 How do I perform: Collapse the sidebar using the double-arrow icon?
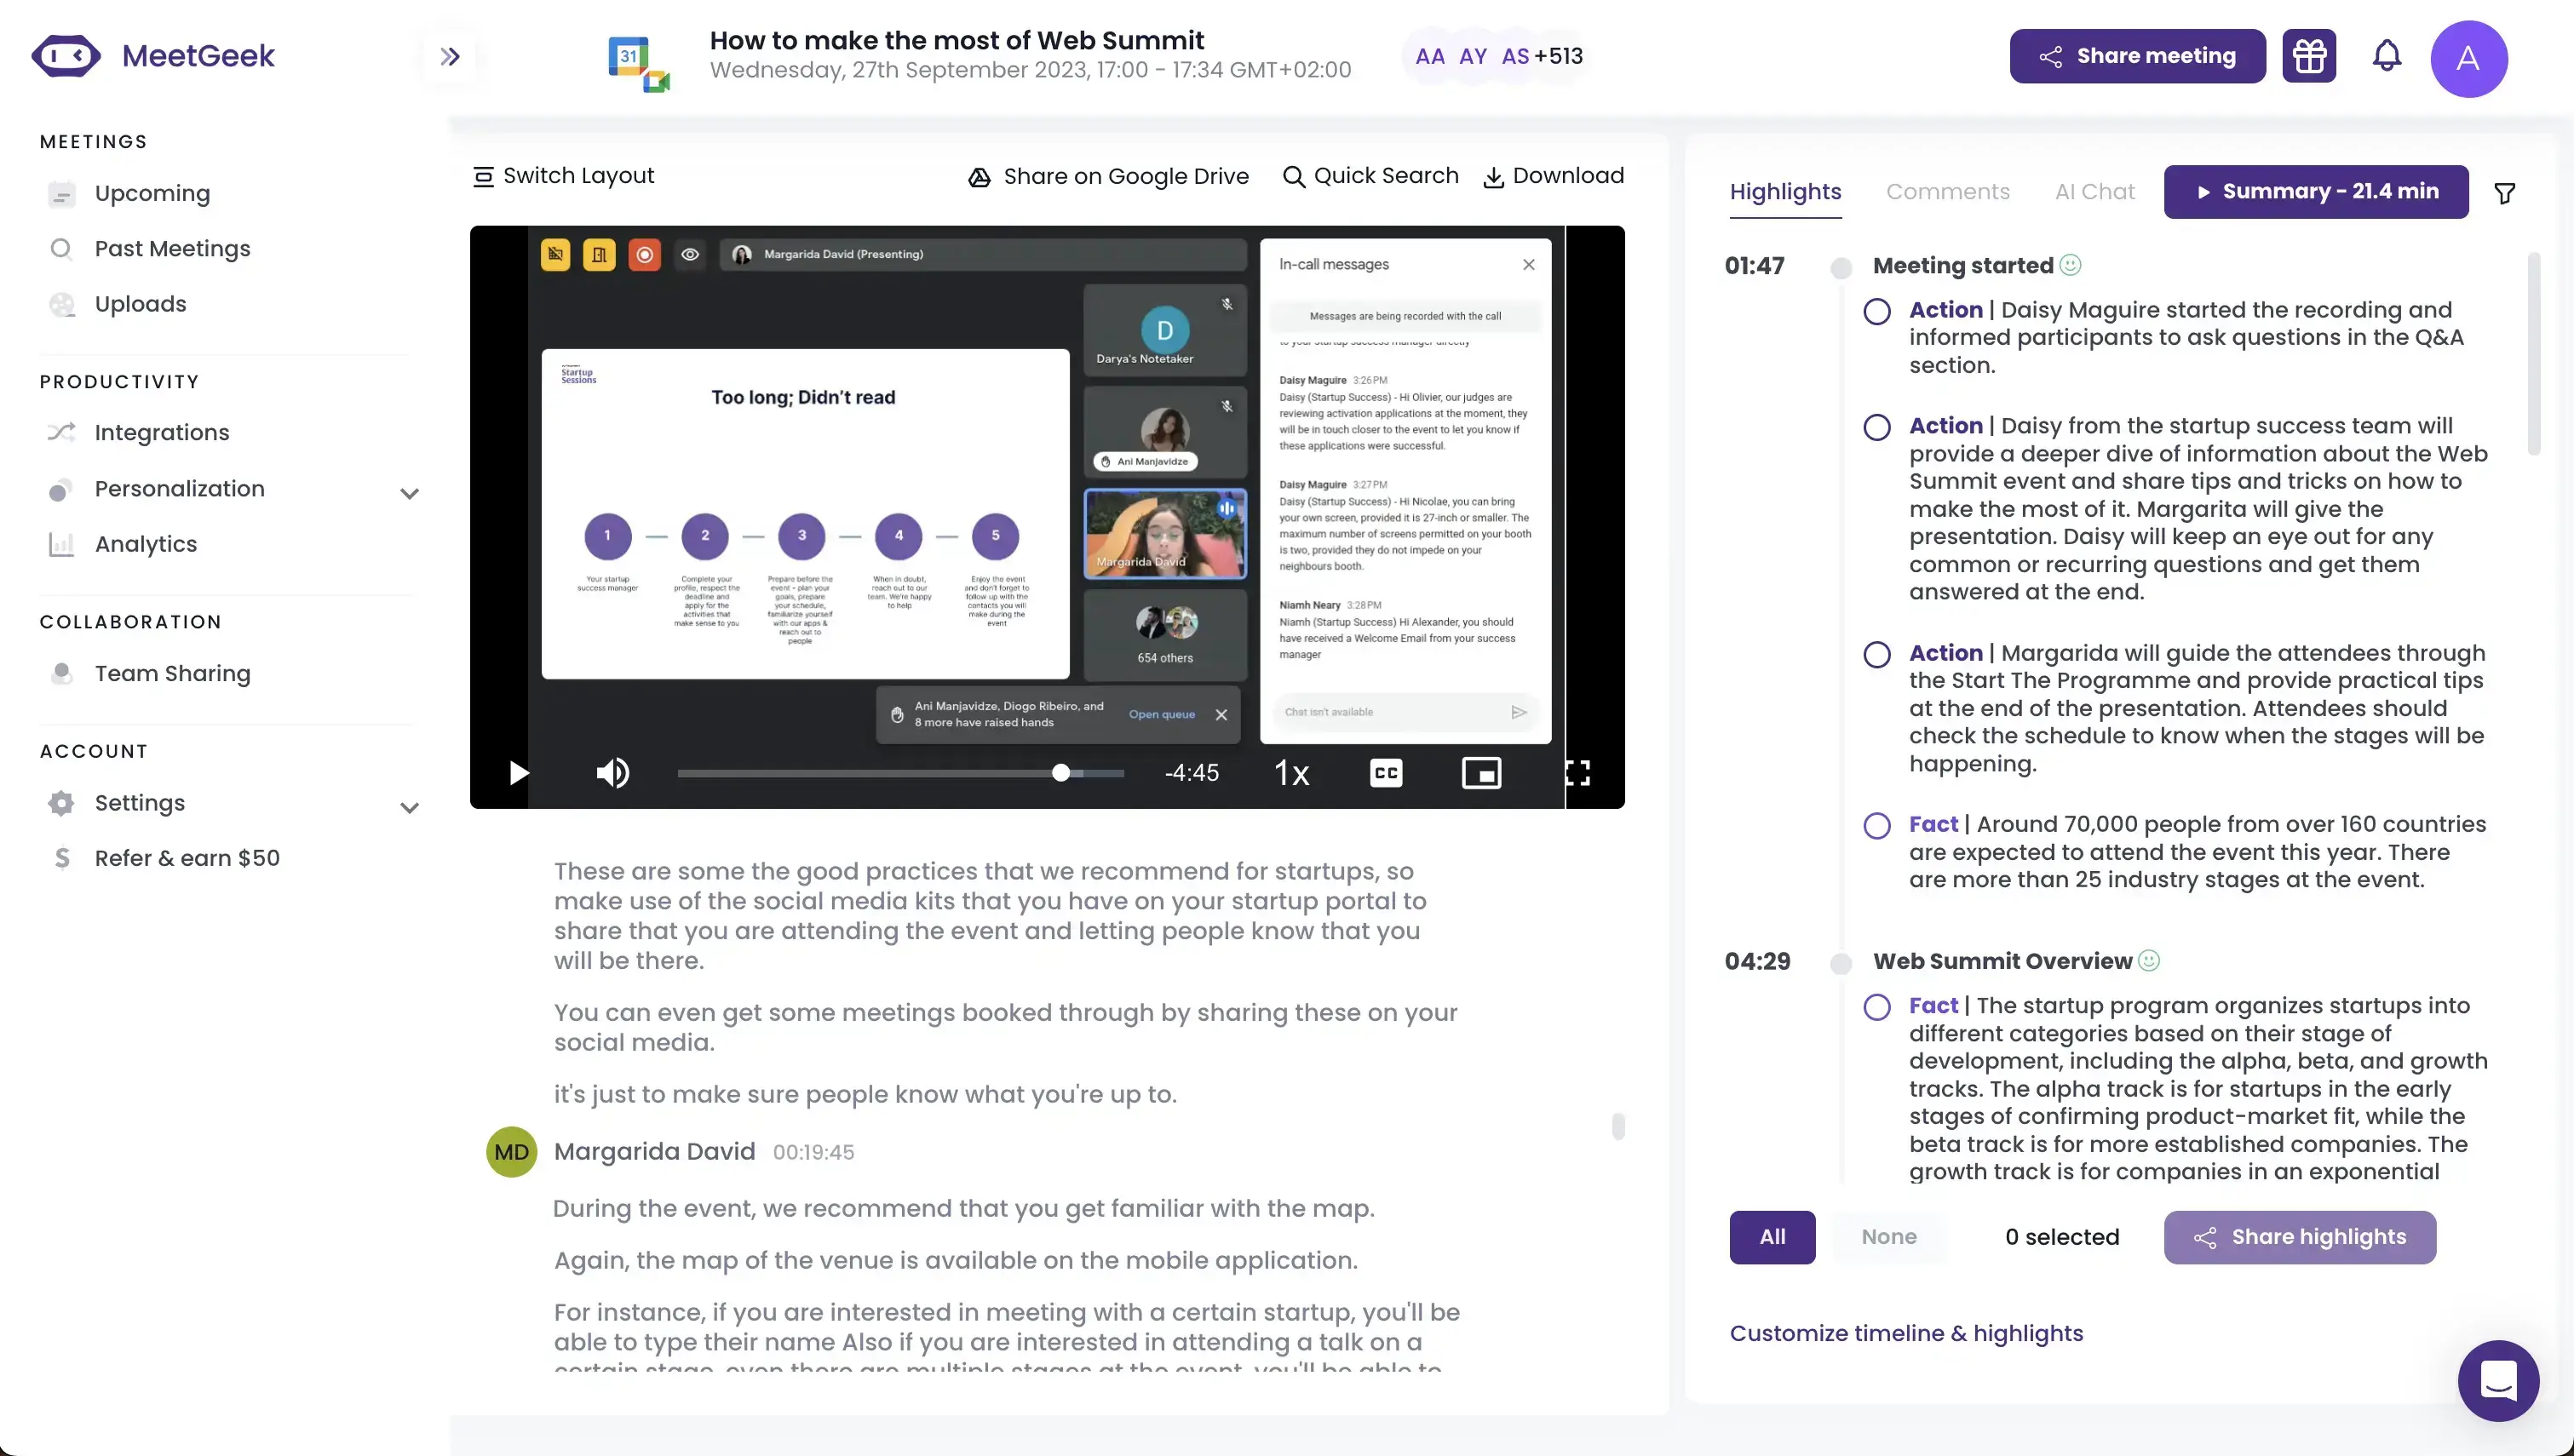[x=450, y=55]
